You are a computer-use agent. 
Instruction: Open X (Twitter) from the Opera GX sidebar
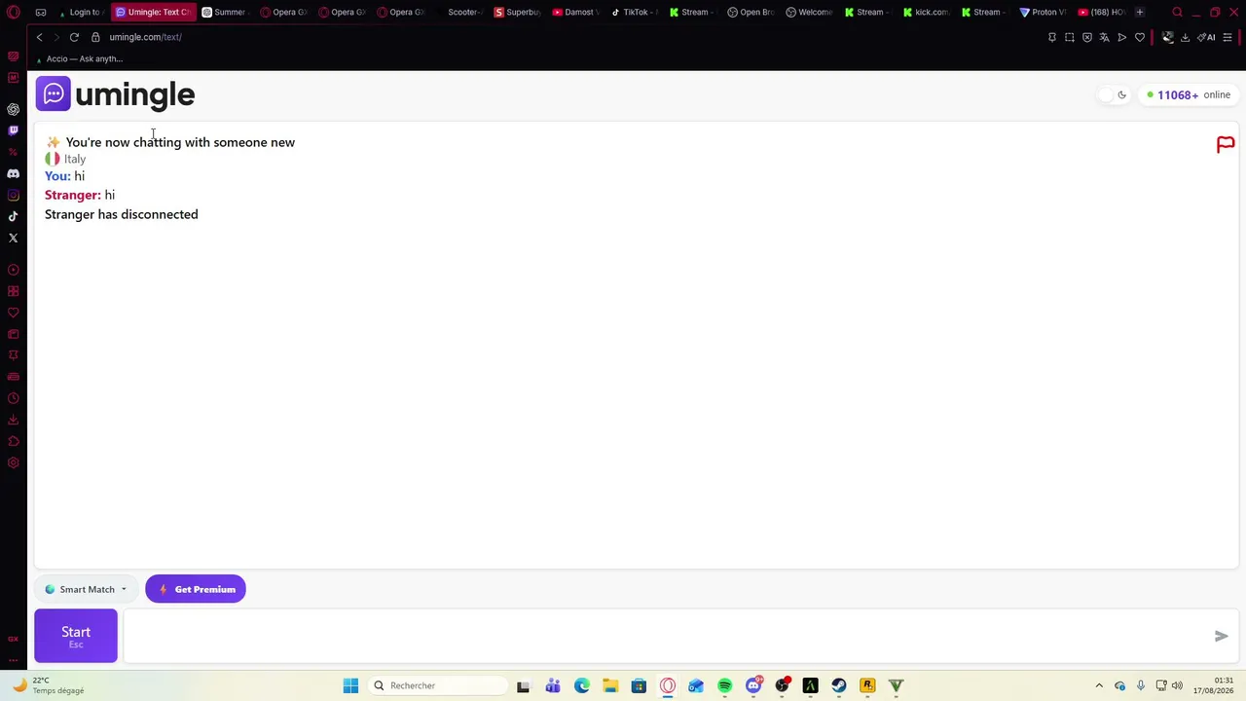(13, 238)
